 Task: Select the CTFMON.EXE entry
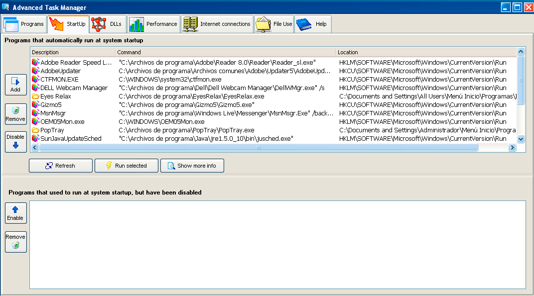pyautogui.click(x=59, y=79)
